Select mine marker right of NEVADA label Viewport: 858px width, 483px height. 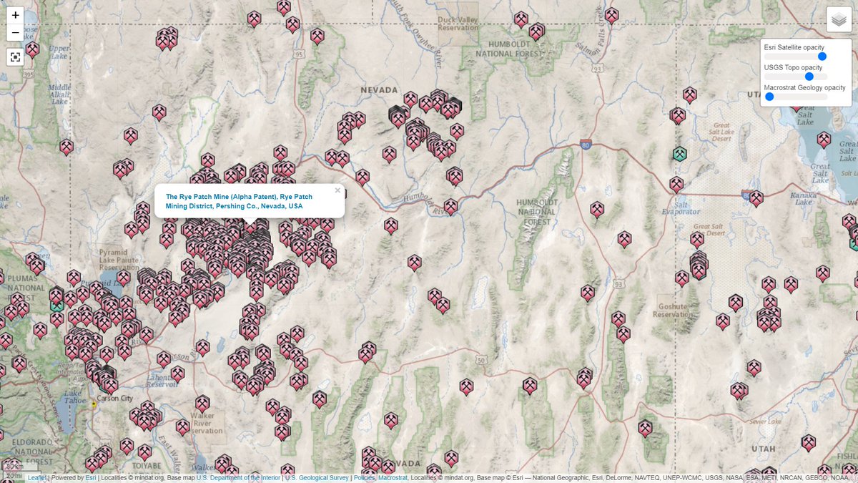[x=410, y=99]
